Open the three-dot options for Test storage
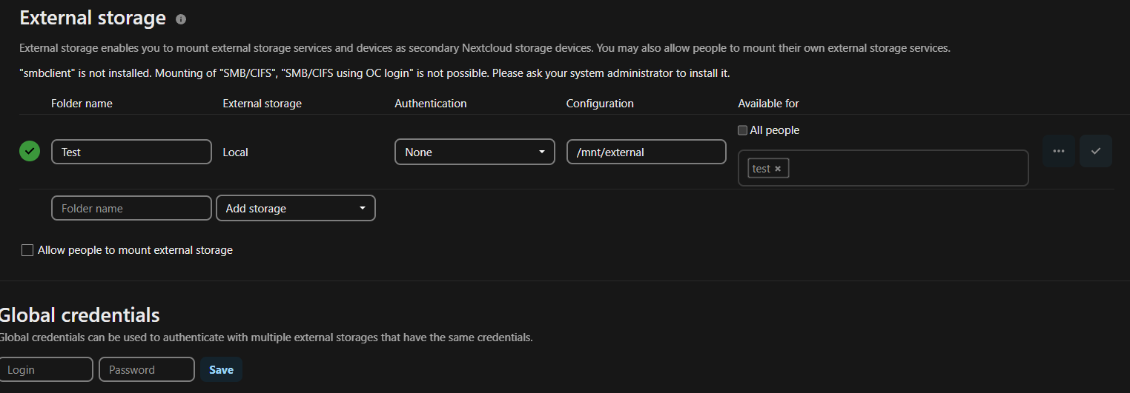This screenshot has height=393, width=1130. pos(1058,151)
